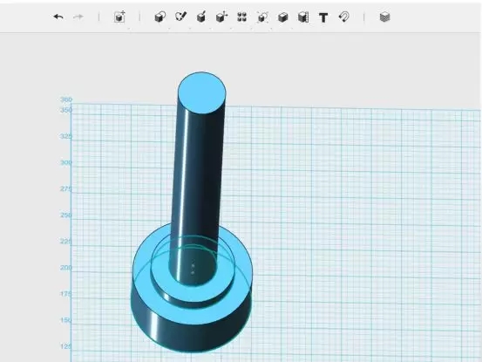Select the Sketch tool

click(x=180, y=17)
